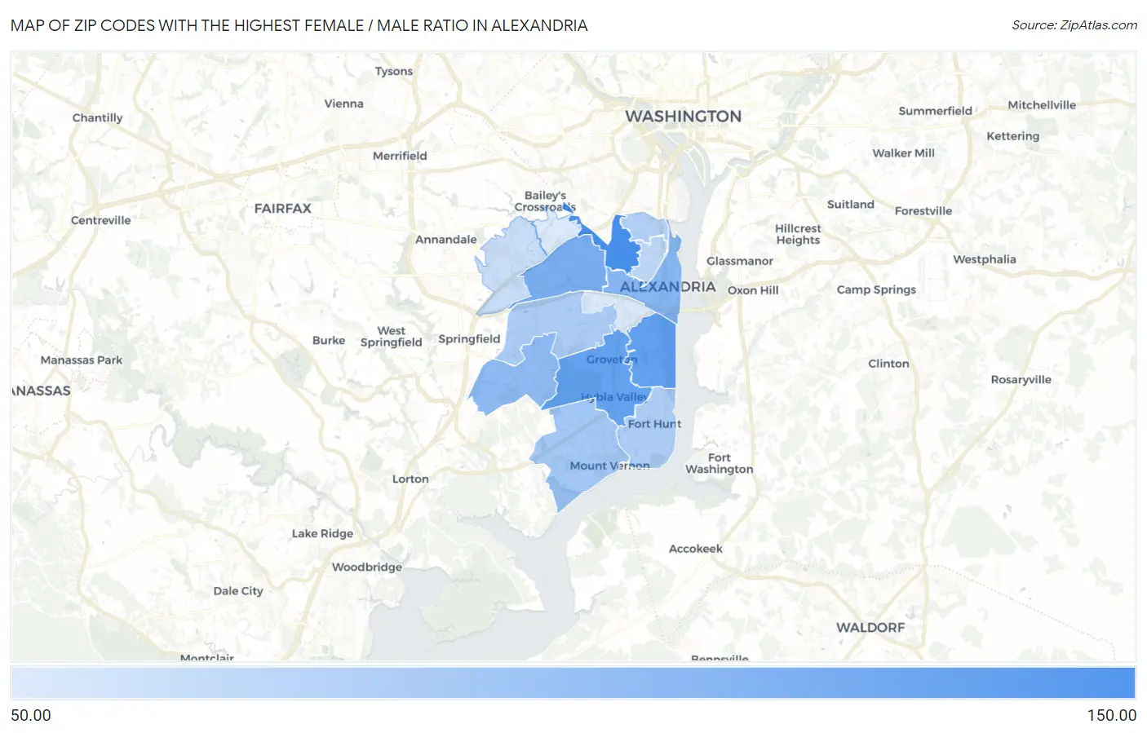Select the ALEXANDRIA label on the map
This screenshot has width=1147, height=733.
[667, 287]
